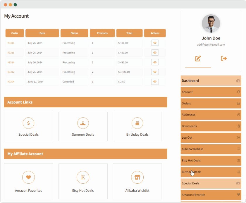Open Etsy Hot Deals in sidebar menu
The image size is (246, 203).
[211, 161]
